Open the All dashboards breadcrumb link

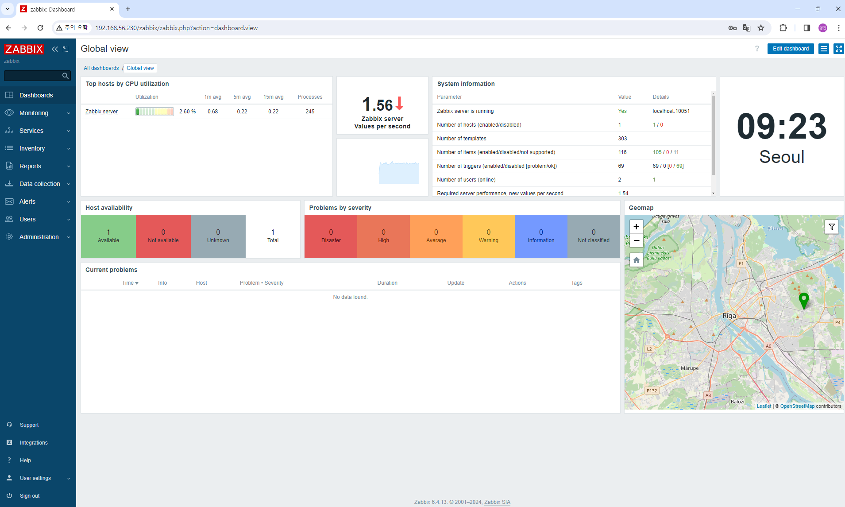(101, 68)
